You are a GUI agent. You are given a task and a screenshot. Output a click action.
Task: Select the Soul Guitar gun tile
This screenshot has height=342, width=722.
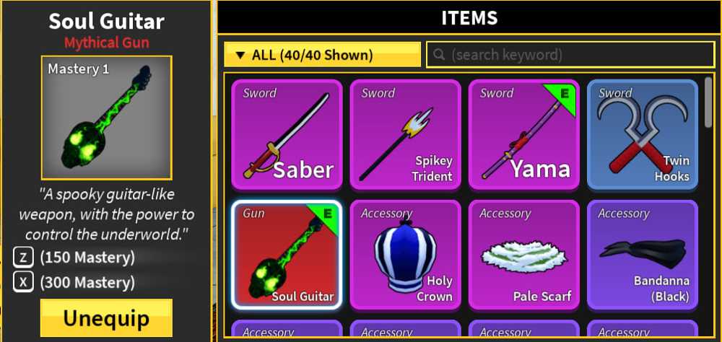point(287,255)
